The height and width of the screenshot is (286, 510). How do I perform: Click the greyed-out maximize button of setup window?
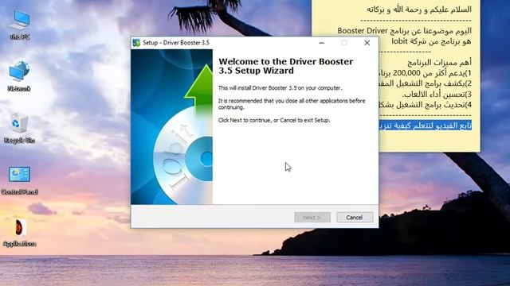[x=344, y=43]
